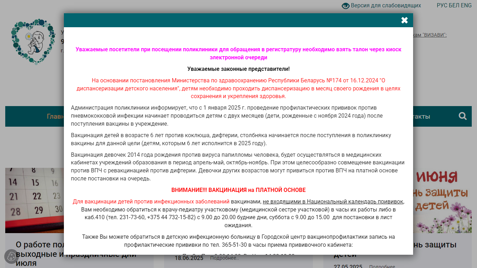
Task: Click the red dispensary regulation №174 paragraph
Action: 239,88
